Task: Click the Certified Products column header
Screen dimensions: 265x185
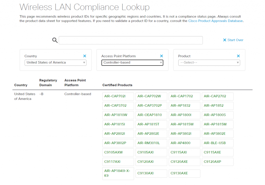Action: (x=117, y=85)
